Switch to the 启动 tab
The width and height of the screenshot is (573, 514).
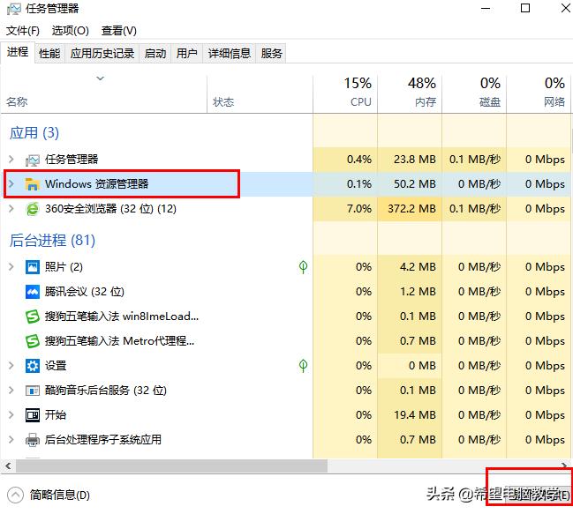(155, 54)
